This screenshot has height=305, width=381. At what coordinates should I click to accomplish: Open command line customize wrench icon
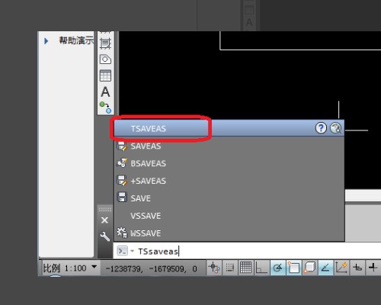[105, 236]
